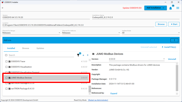Click the Browse location button
Screen dimensions: 182x102
click(x=161, y=24)
